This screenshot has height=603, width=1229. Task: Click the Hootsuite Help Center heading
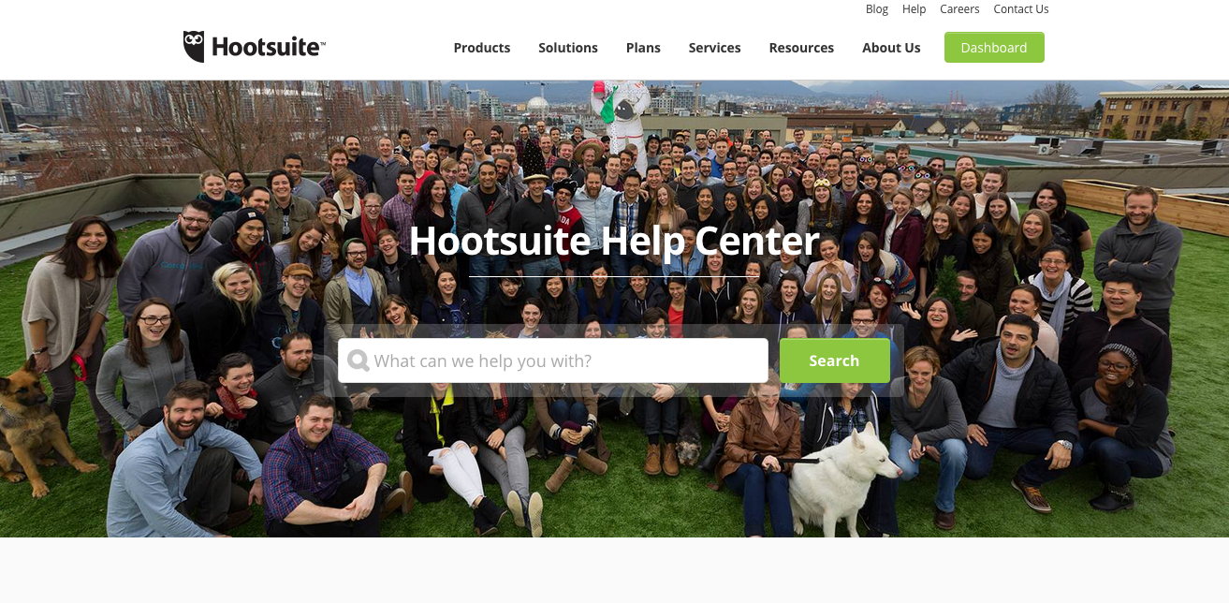coord(614,242)
